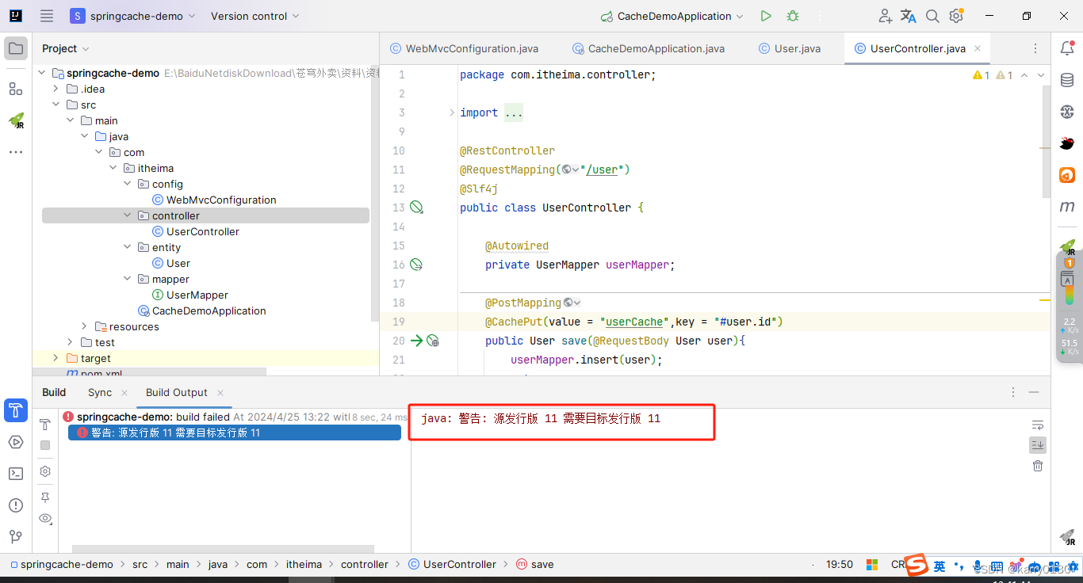This screenshot has height=583, width=1083.
Task: Close the UserController.java tab
Action: click(978, 48)
